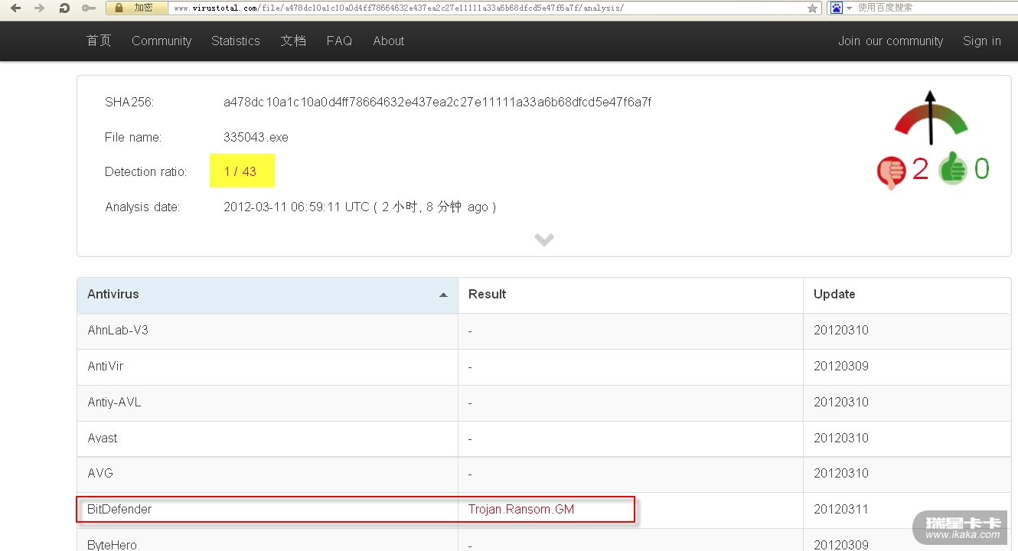Click the key icon in browser toolbar
Screen dimensions: 1018x551
[89, 8]
